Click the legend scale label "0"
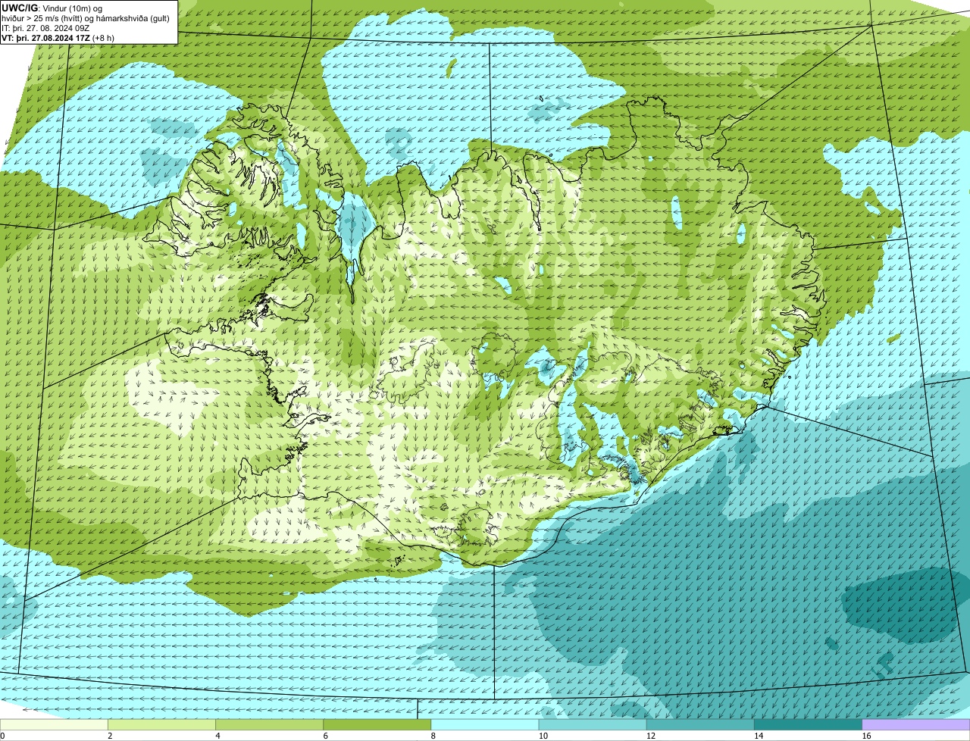The image size is (970, 741). (x=2, y=736)
